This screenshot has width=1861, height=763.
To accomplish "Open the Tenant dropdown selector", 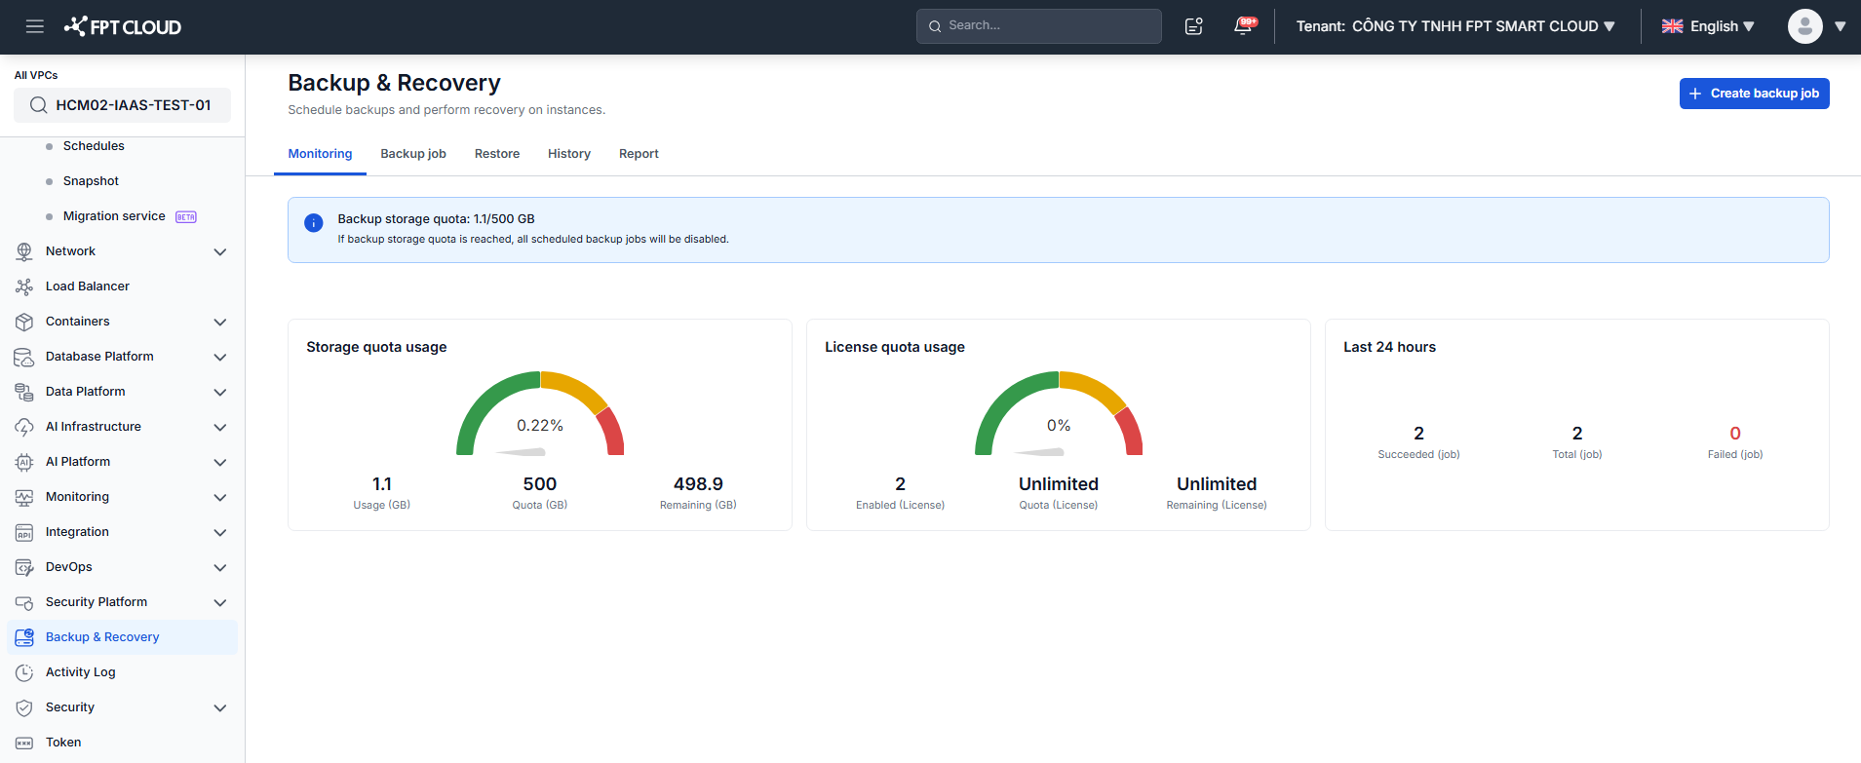I will pyautogui.click(x=1455, y=26).
